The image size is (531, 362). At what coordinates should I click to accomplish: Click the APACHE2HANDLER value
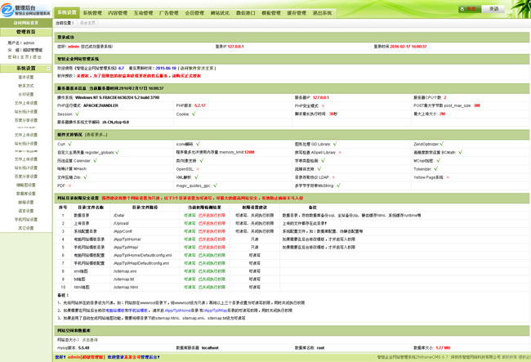[x=101, y=105]
